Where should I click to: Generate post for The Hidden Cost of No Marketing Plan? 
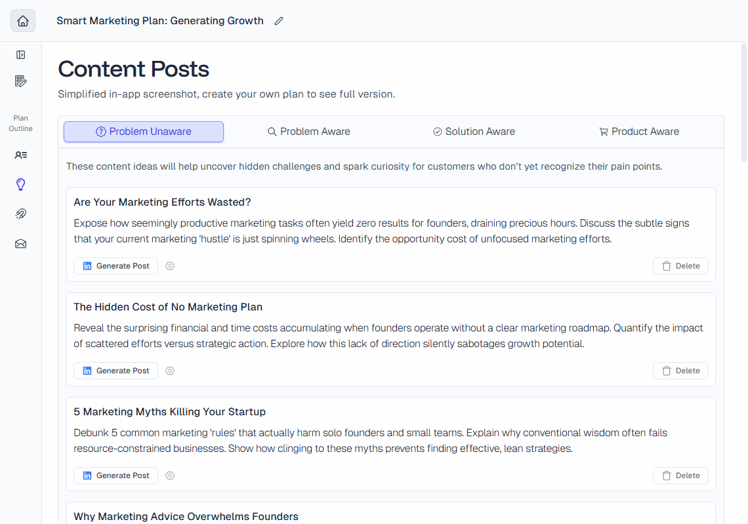(116, 371)
